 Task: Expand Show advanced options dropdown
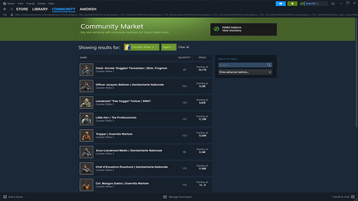(245, 72)
